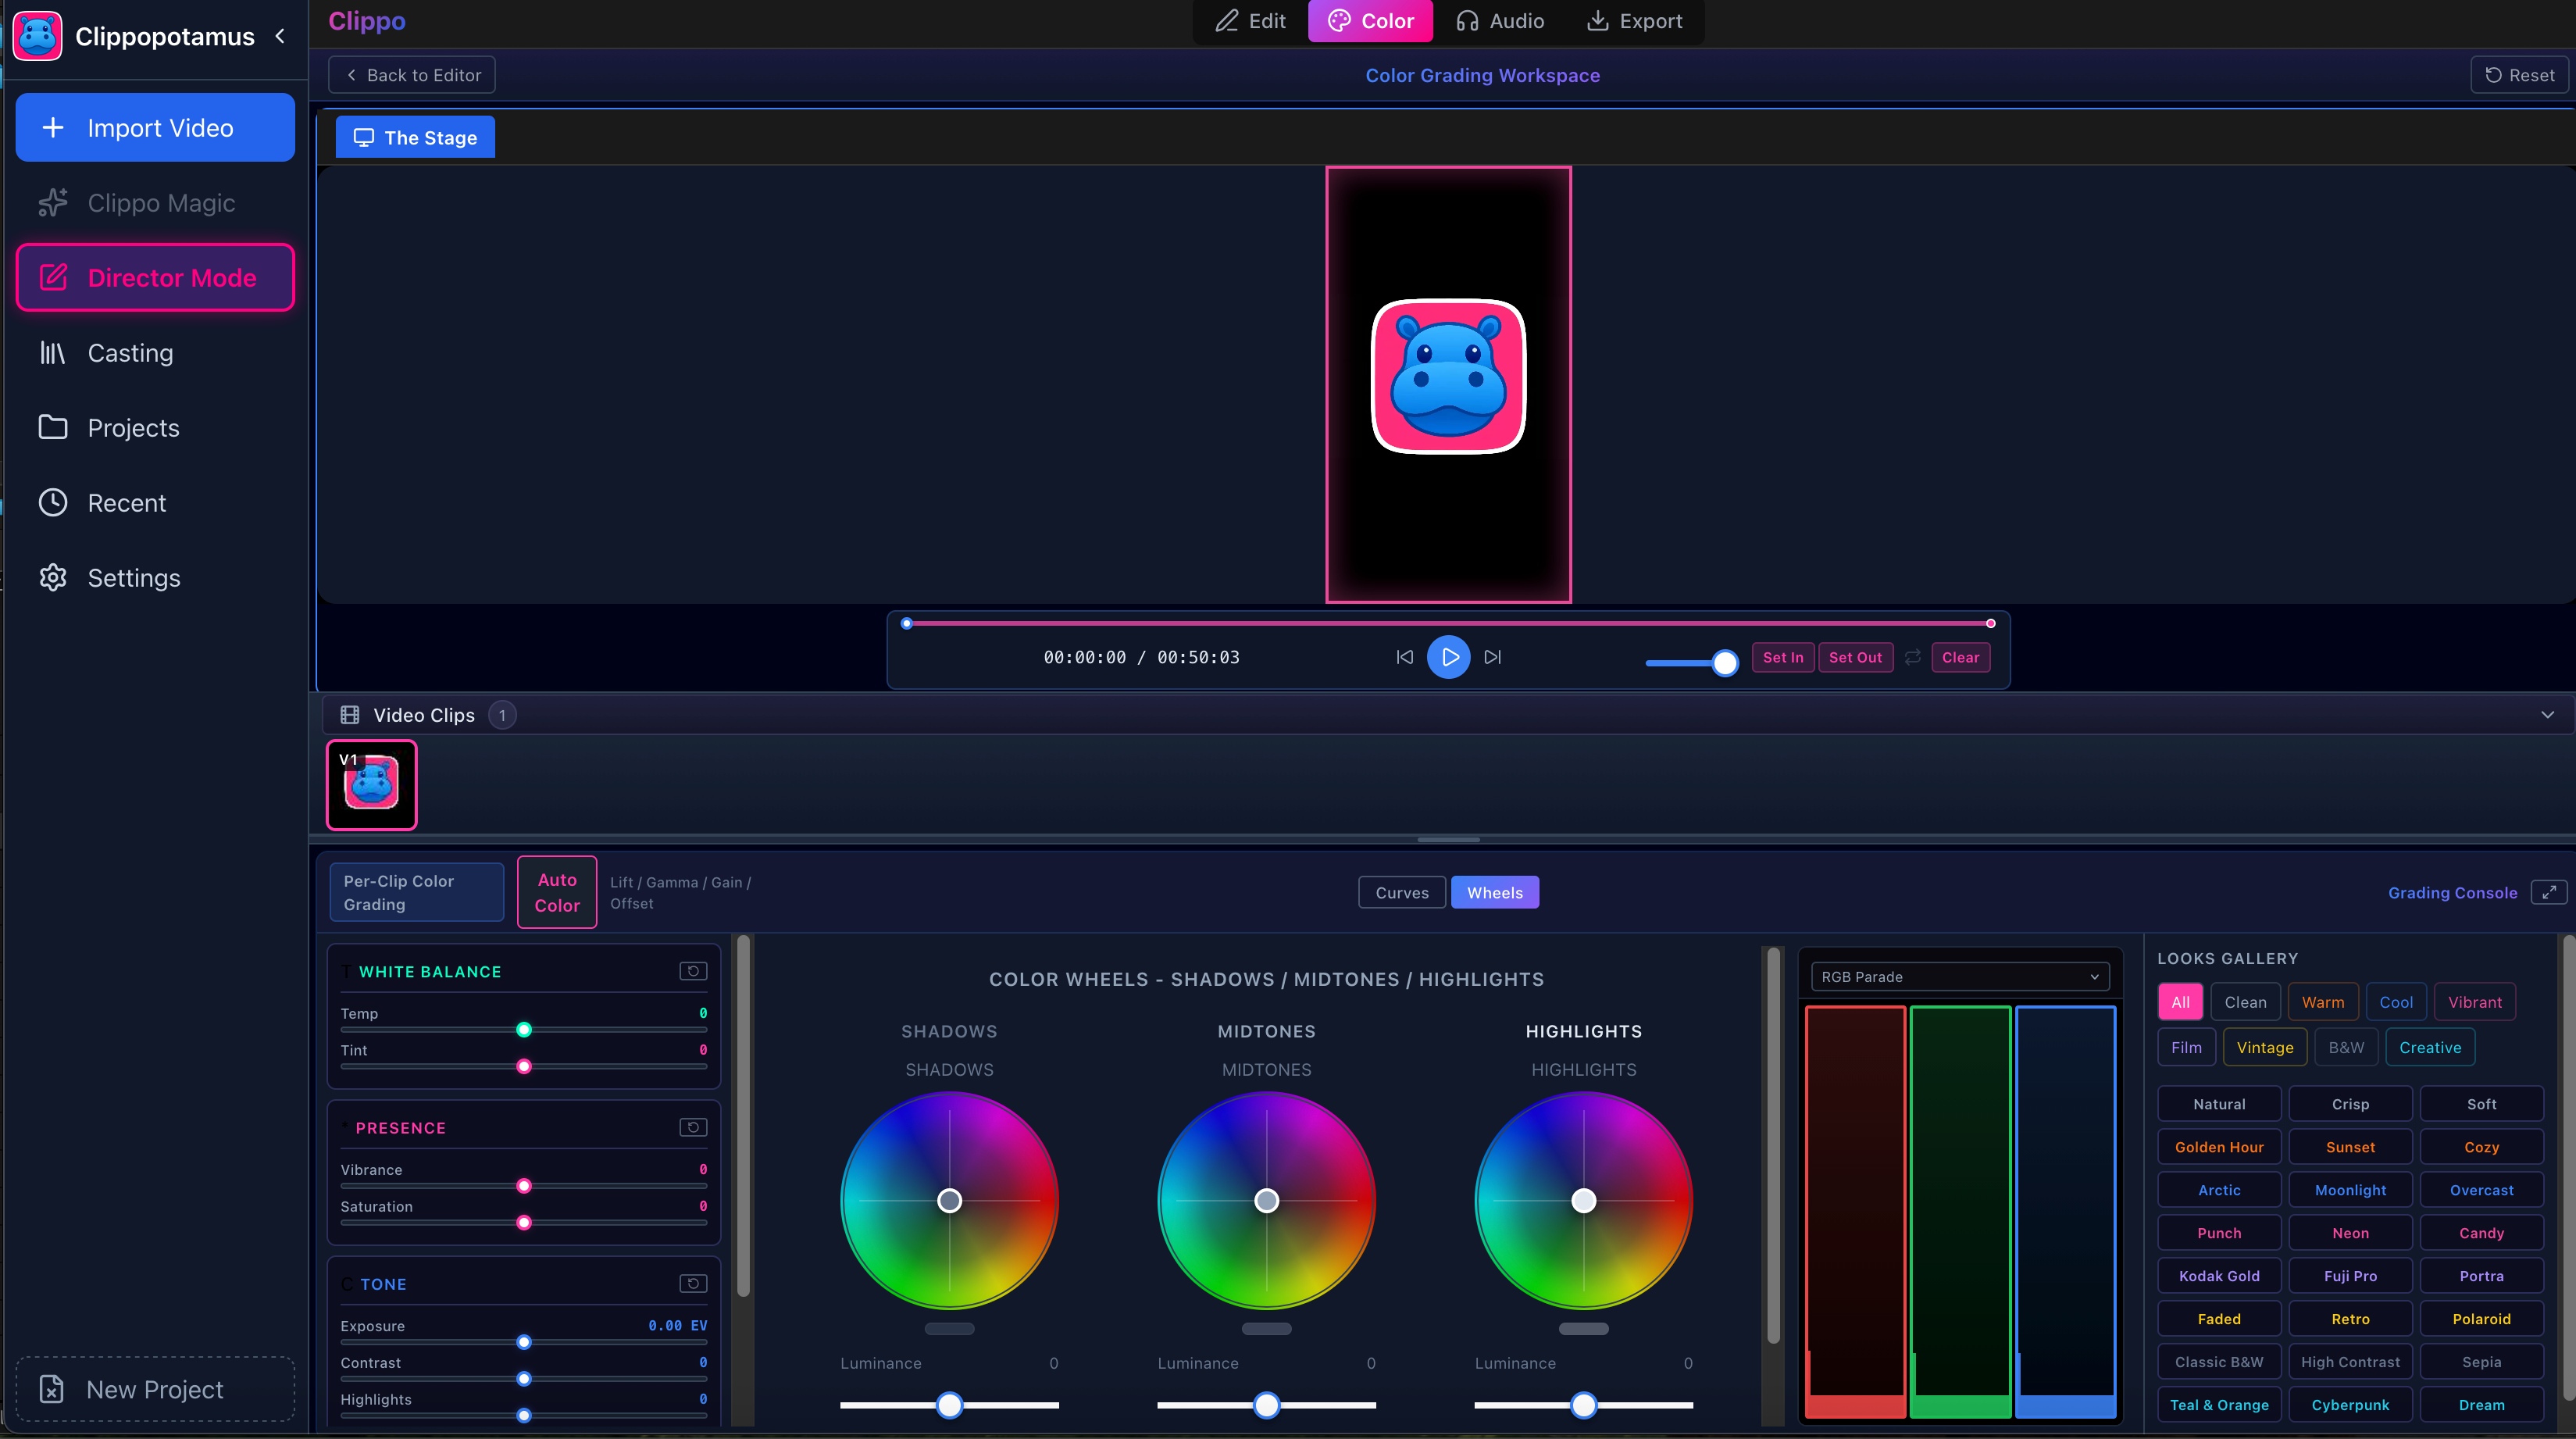The width and height of the screenshot is (2576, 1439).
Task: Adjust the Shadows Luminance slider
Action: [949, 1405]
